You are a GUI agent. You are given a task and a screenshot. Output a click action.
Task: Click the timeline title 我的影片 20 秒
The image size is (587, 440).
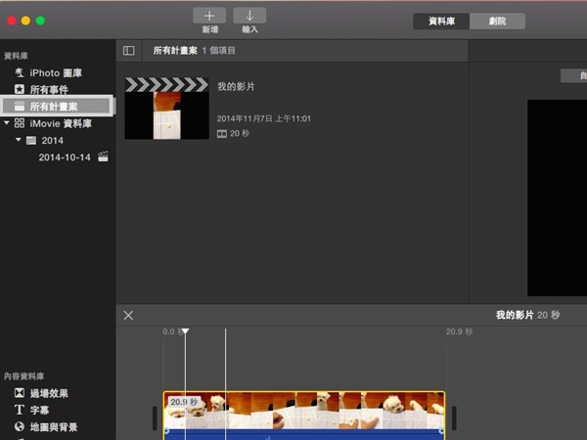click(528, 315)
